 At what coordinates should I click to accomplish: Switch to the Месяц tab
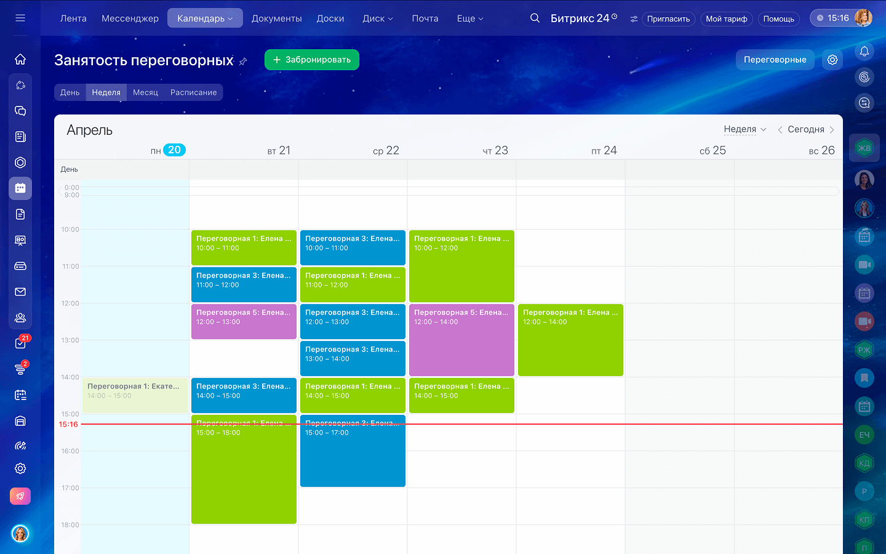146,92
